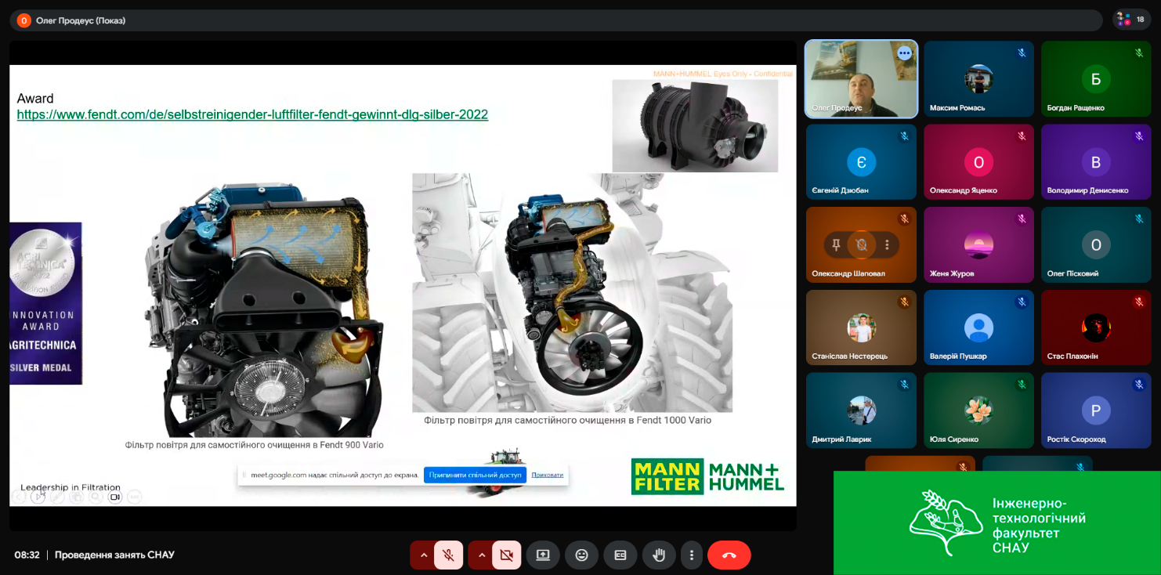Viewport: 1161px width, 575px height.
Task: Toggle the microphone mute button
Action: tap(449, 555)
